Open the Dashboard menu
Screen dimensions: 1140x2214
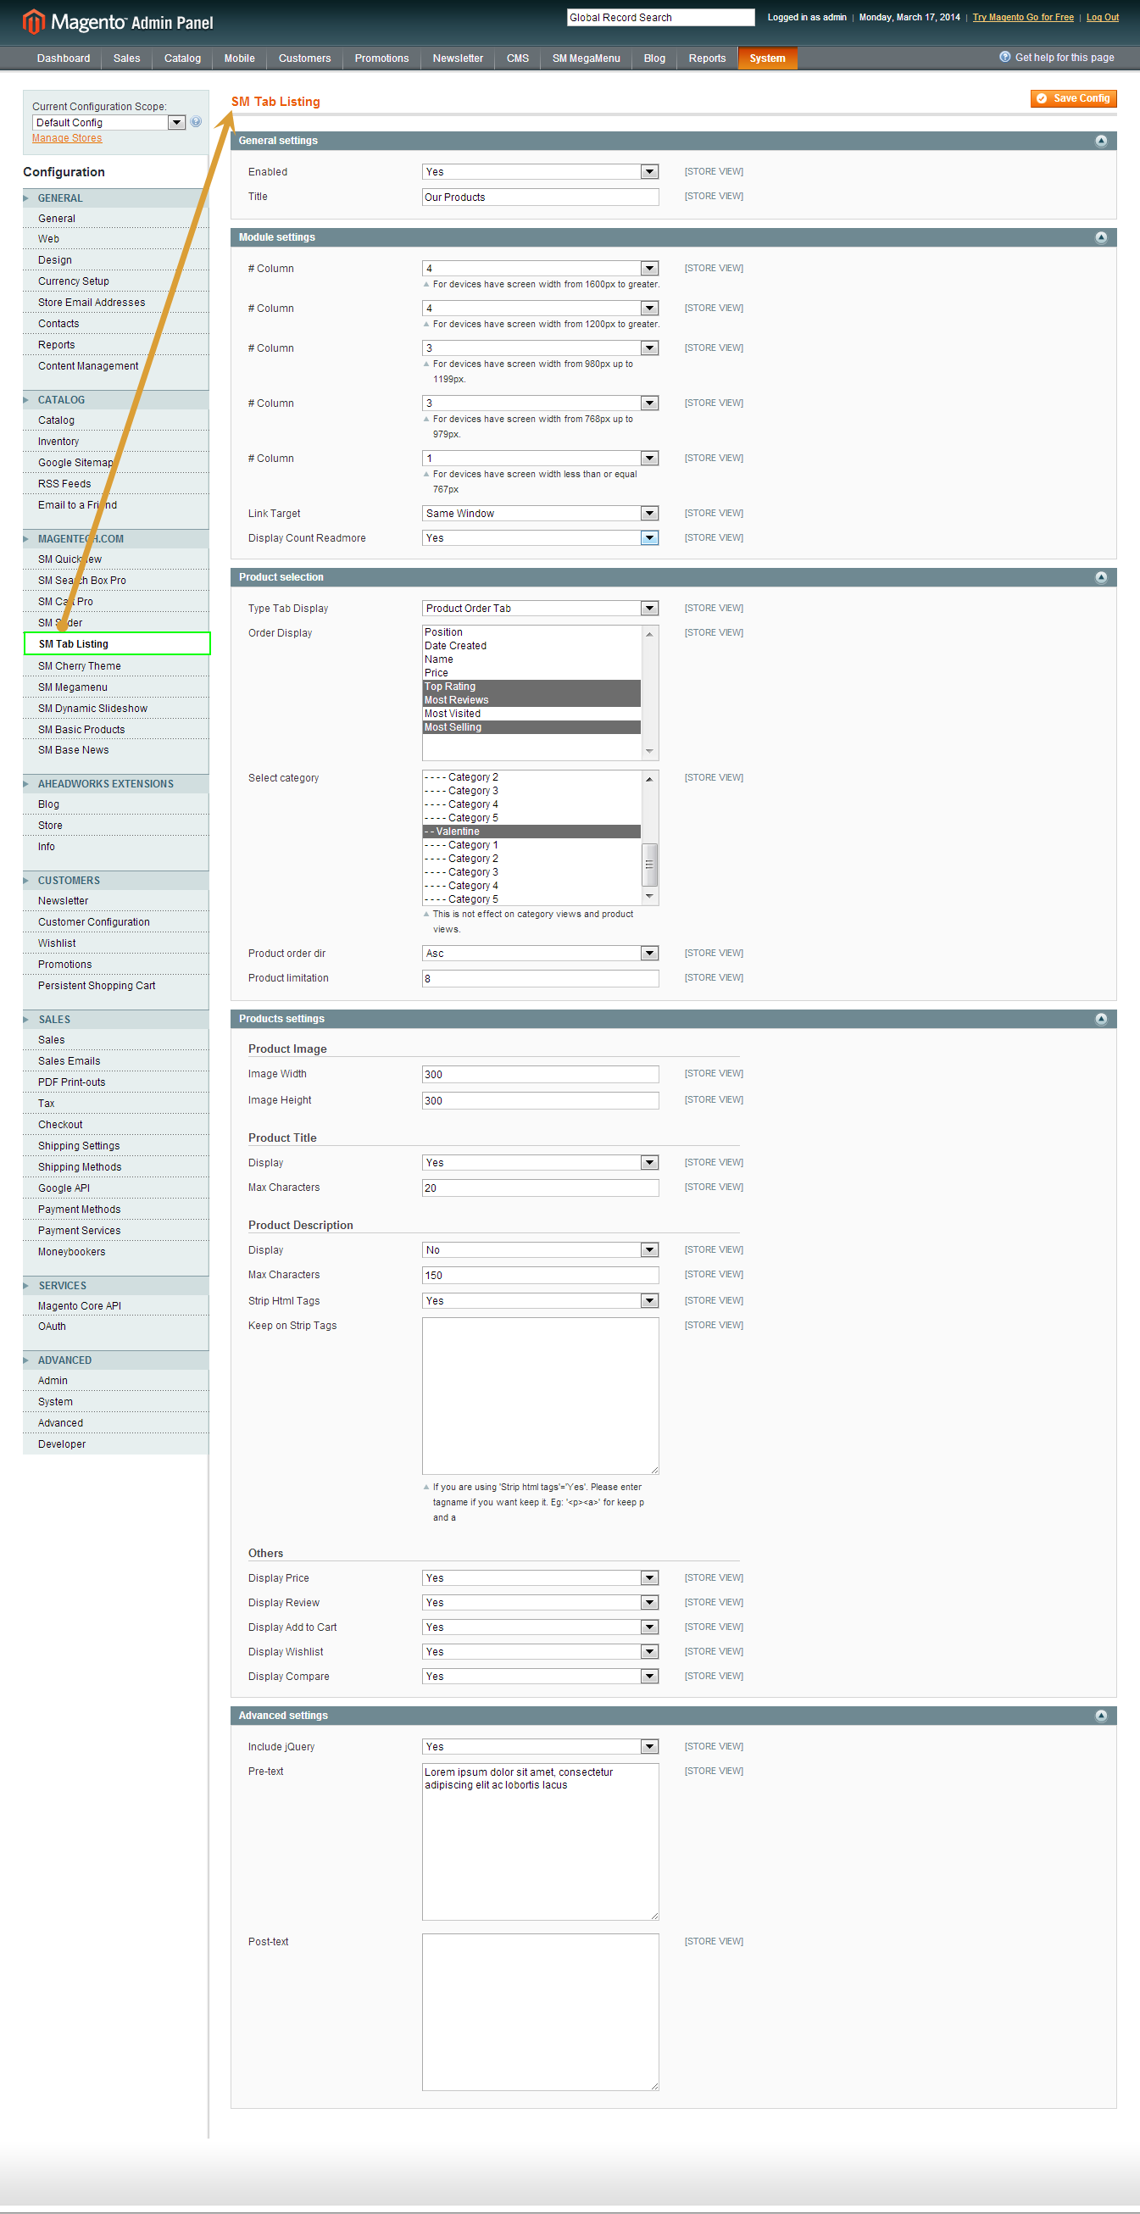point(64,58)
